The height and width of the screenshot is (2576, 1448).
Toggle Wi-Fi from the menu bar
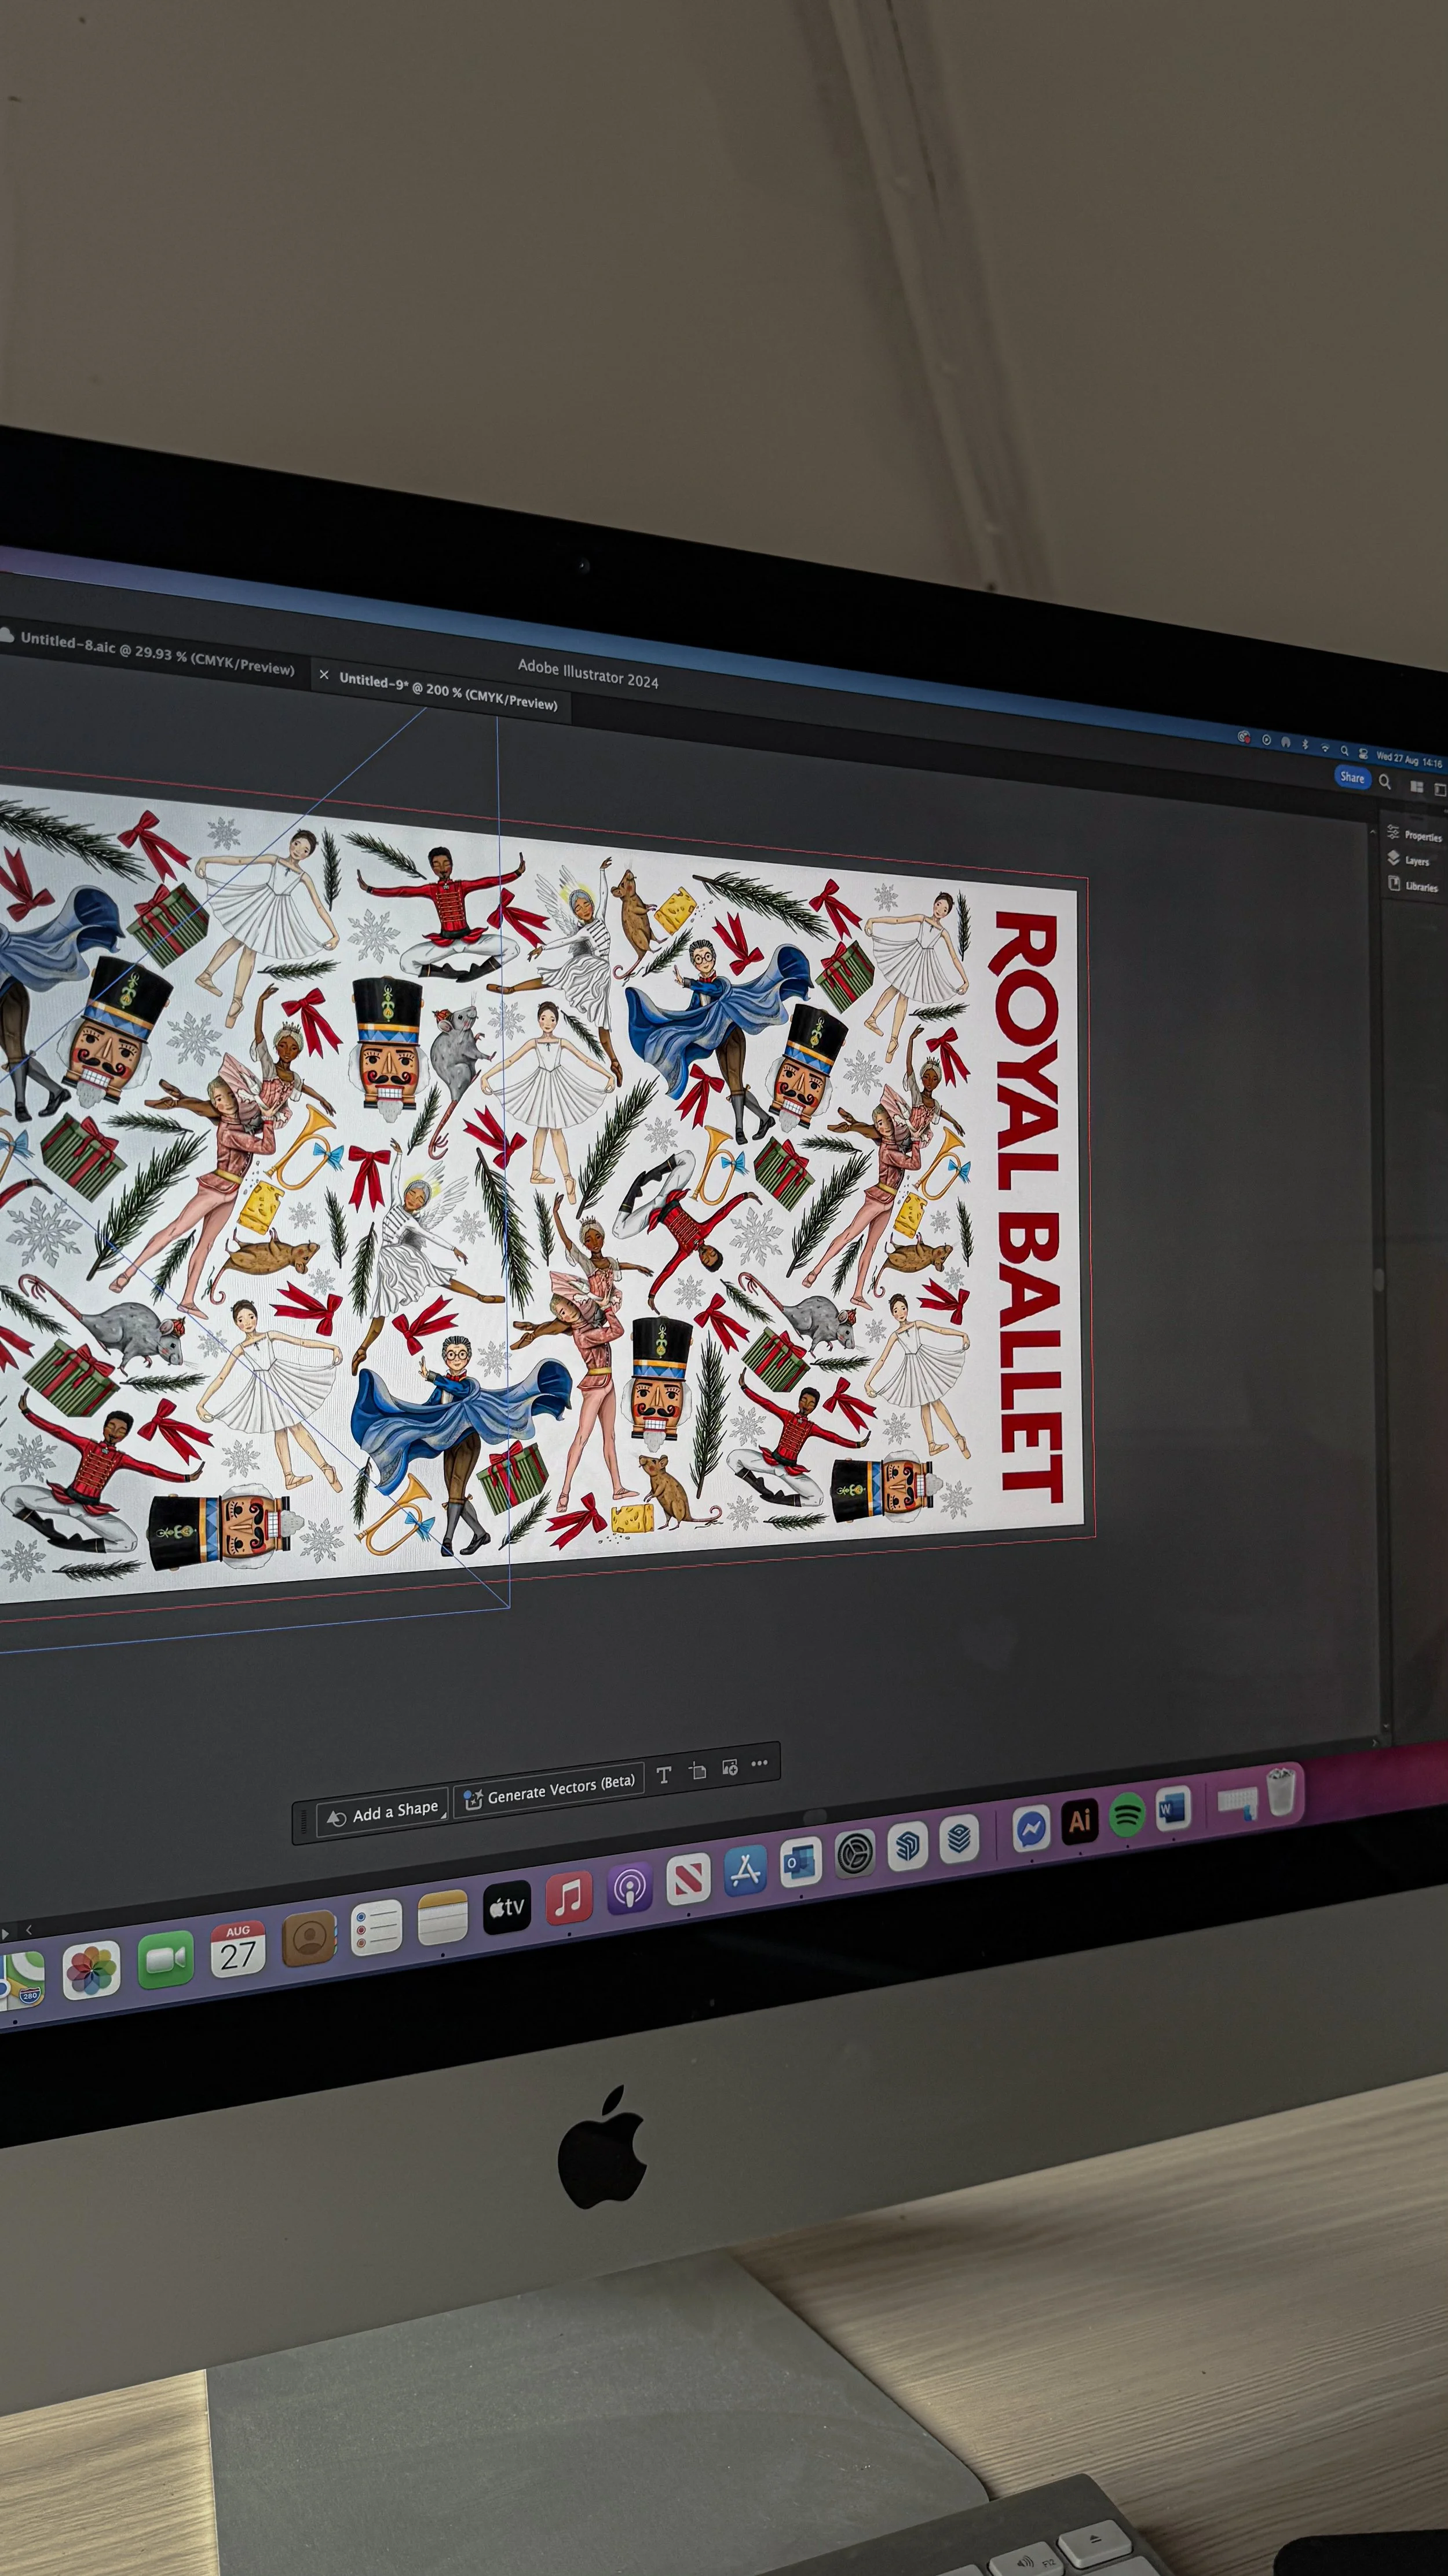coord(1325,748)
